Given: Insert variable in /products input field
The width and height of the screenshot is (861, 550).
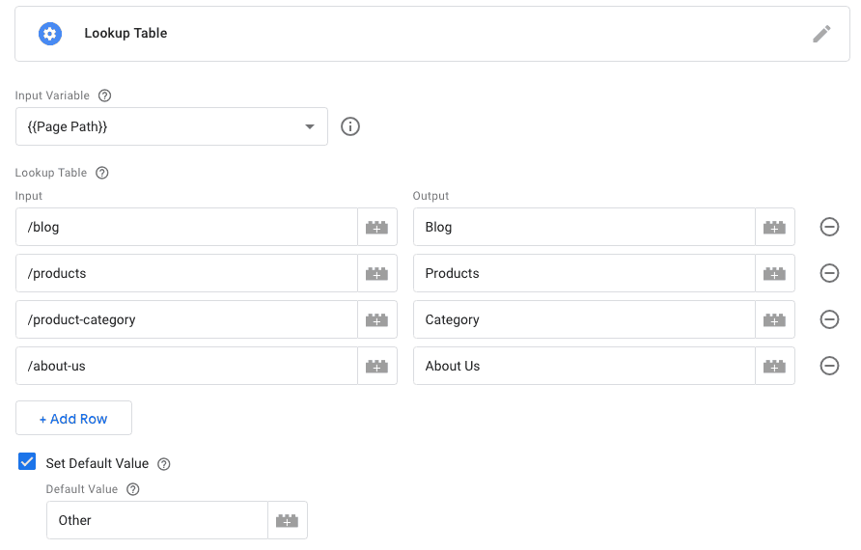Looking at the screenshot, I should (x=377, y=273).
